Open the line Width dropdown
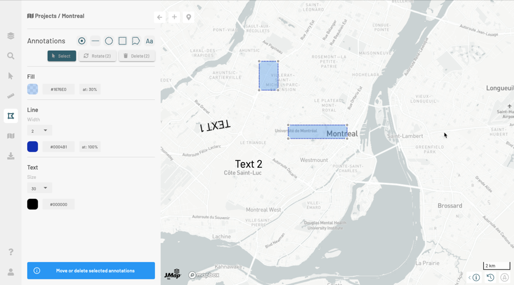The width and height of the screenshot is (514, 285). [x=39, y=131]
